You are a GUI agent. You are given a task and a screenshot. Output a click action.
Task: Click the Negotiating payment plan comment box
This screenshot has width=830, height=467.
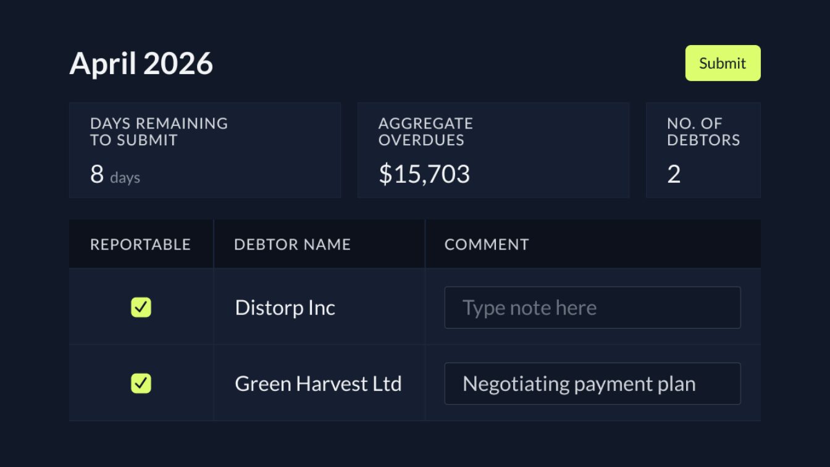(592, 384)
